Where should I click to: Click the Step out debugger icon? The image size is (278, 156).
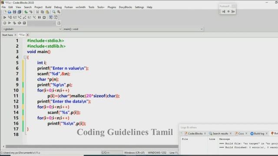(24, 17)
